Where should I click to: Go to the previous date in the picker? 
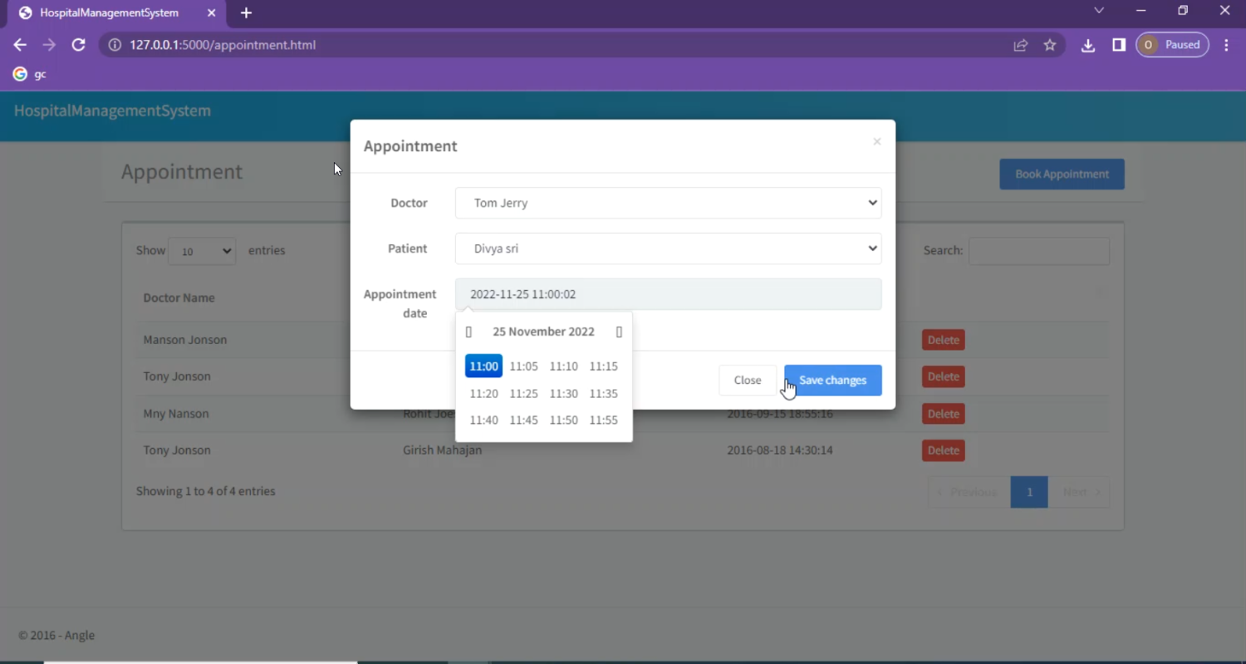[468, 332]
